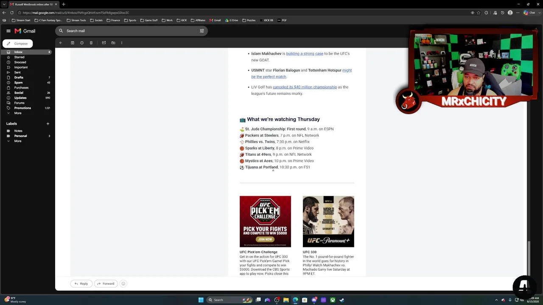Viewport: 543px width, 305px height.
Task: Open the G Drive bookmark
Action: point(232,20)
